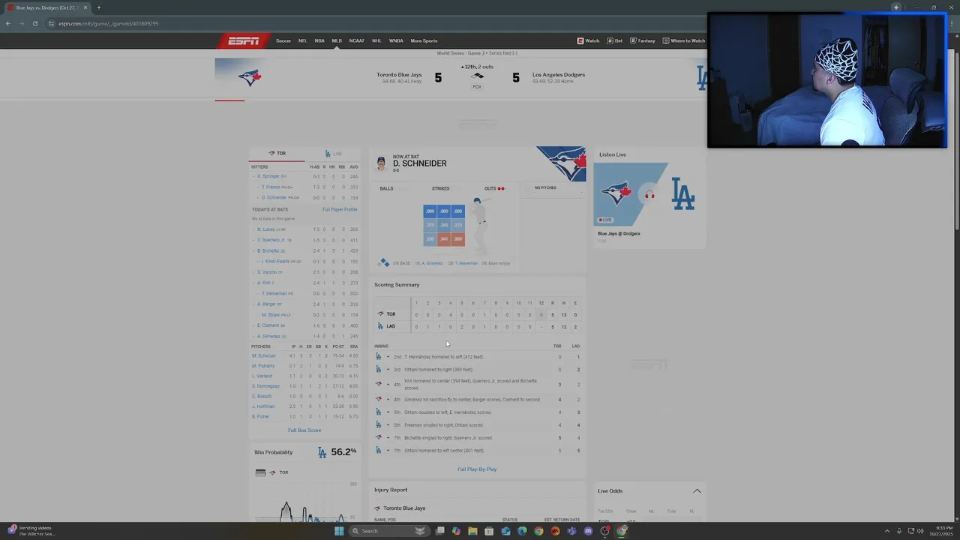Select the LAD tab in the box score
The width and height of the screenshot is (960, 540).
333,153
